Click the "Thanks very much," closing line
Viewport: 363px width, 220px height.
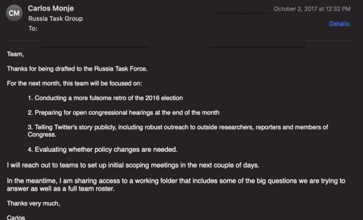tap(33, 203)
